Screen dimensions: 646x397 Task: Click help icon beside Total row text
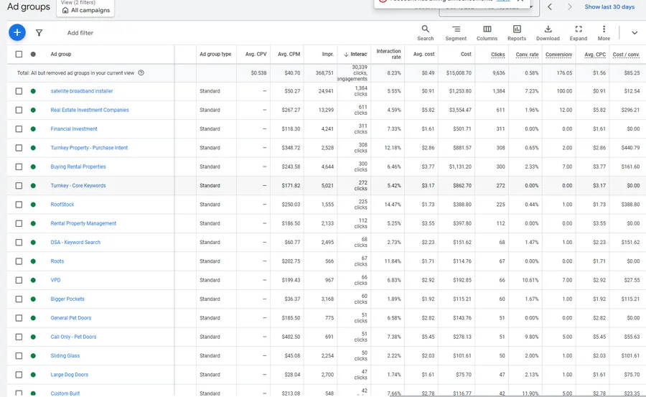click(x=141, y=73)
